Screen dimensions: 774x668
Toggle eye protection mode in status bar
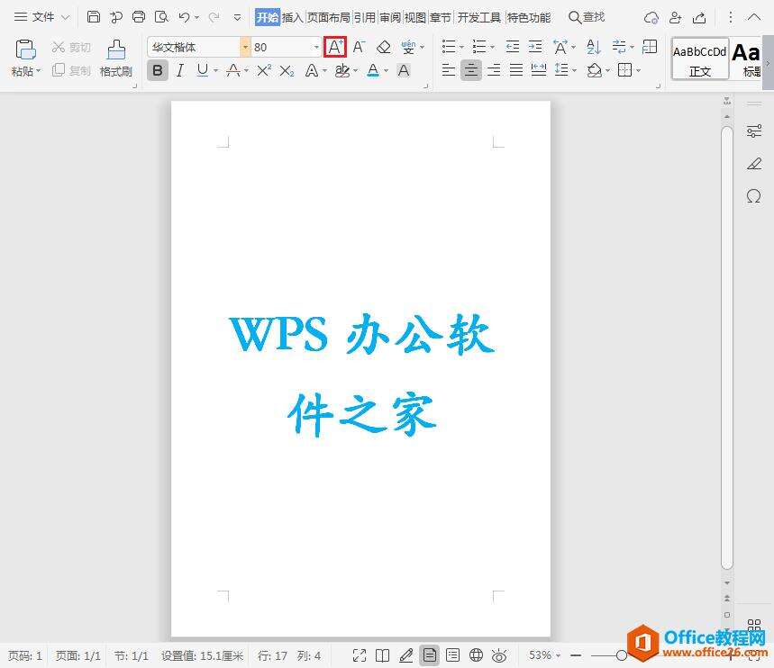[x=499, y=655]
